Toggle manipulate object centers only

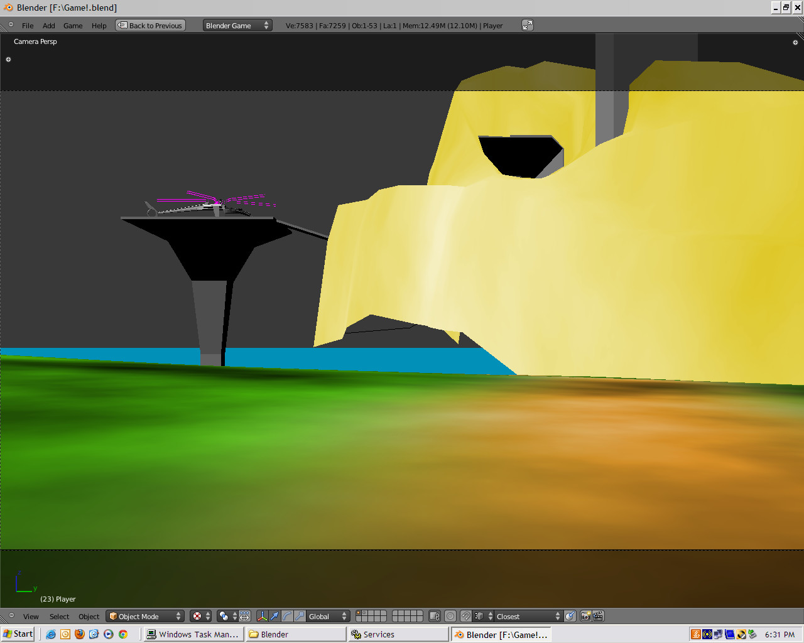(x=245, y=617)
